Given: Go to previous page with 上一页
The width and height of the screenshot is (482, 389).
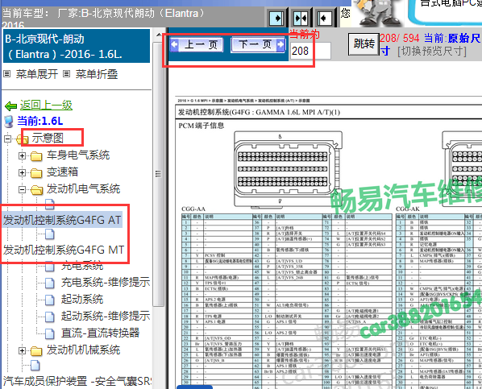Looking at the screenshot, I should (197, 45).
